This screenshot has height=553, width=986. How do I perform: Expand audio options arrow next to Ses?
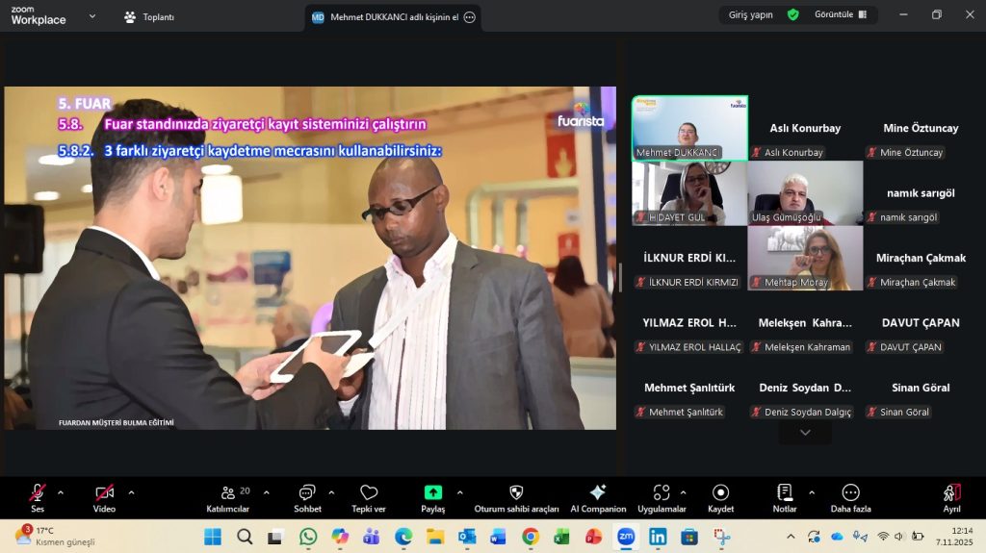click(x=61, y=492)
